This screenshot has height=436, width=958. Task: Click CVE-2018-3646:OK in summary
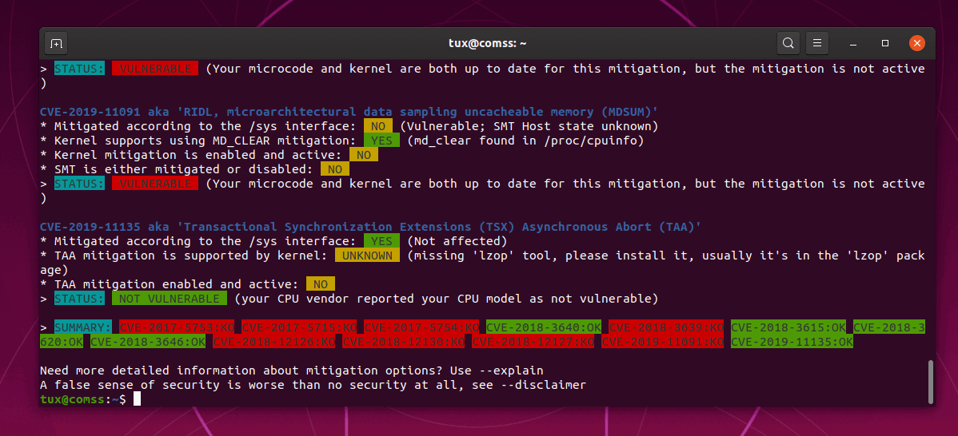pos(148,342)
